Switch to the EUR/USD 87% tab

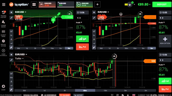(x=66, y=5)
